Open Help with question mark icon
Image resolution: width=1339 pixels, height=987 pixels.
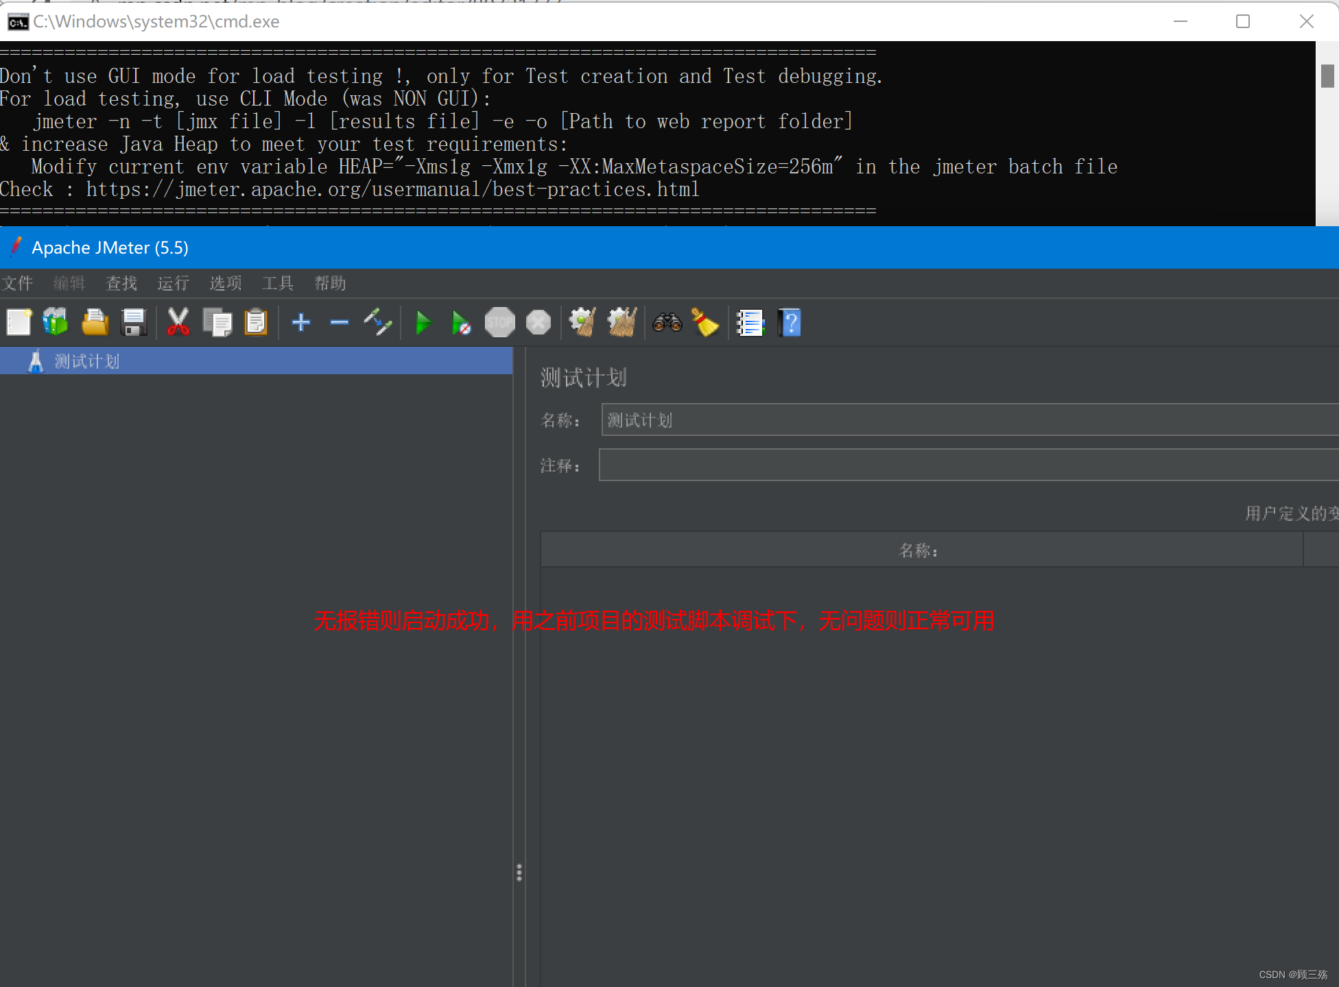[790, 322]
